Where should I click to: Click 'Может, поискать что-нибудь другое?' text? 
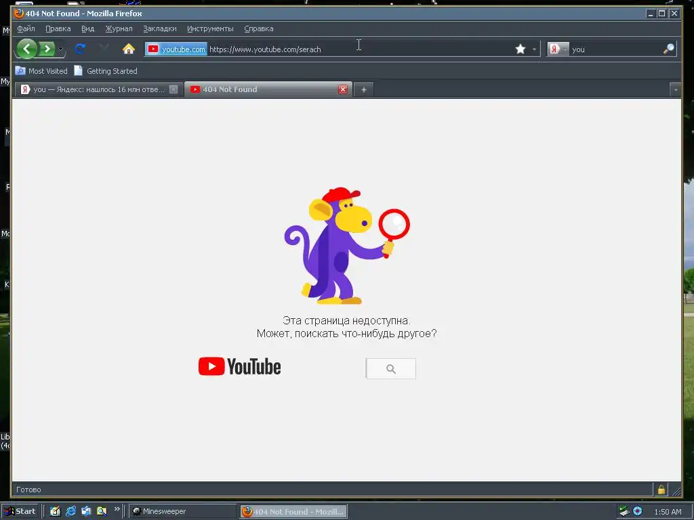point(346,333)
